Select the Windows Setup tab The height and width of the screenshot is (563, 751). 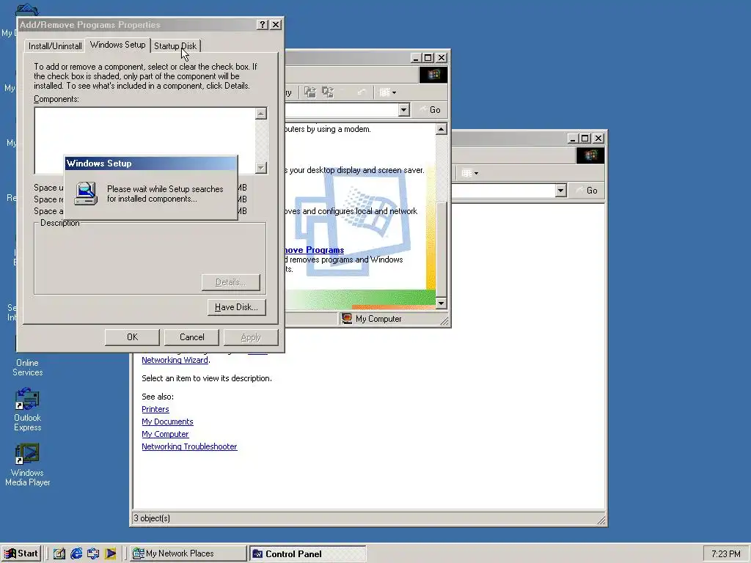(118, 45)
